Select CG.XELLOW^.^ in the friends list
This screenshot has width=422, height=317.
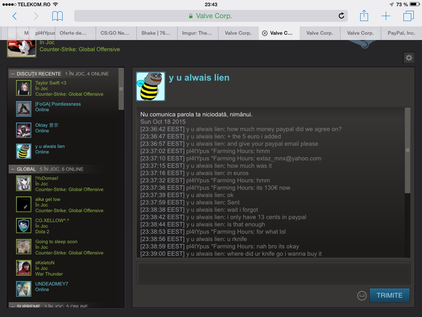tap(52, 220)
